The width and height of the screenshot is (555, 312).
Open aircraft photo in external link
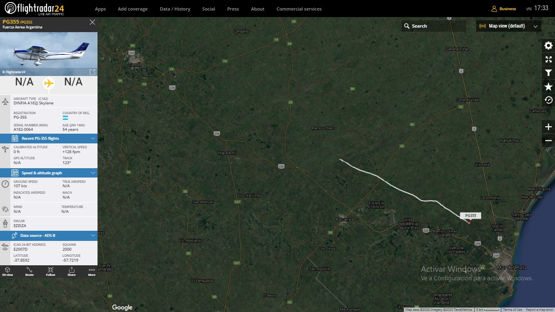(x=92, y=72)
